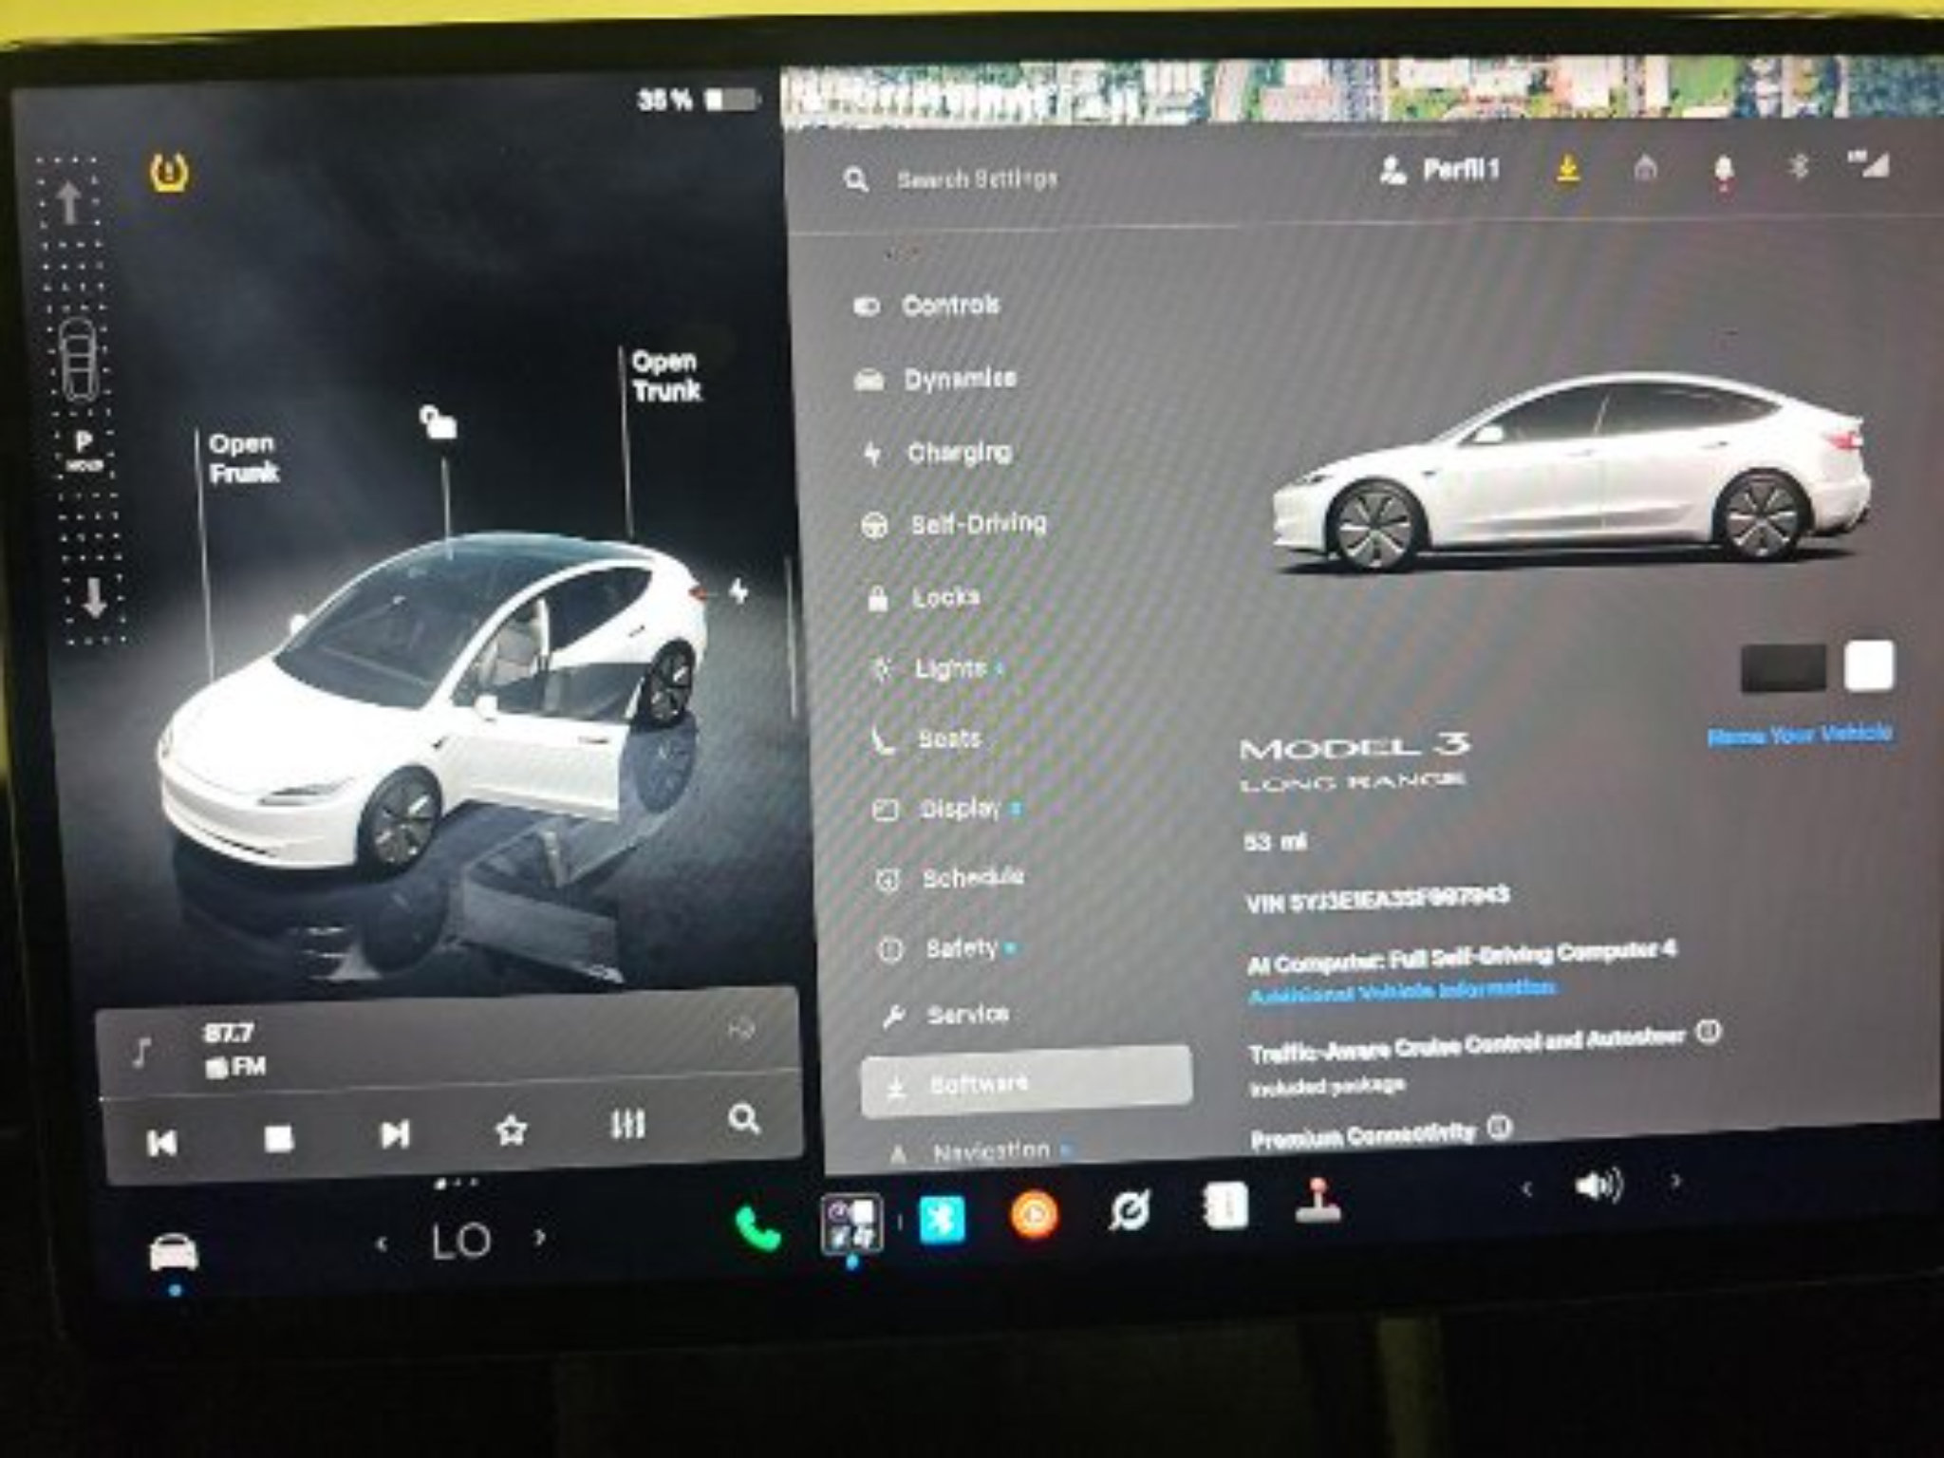Open the Bluetooth app in dock
This screenshot has width=1944, height=1458.
pyautogui.click(x=942, y=1220)
